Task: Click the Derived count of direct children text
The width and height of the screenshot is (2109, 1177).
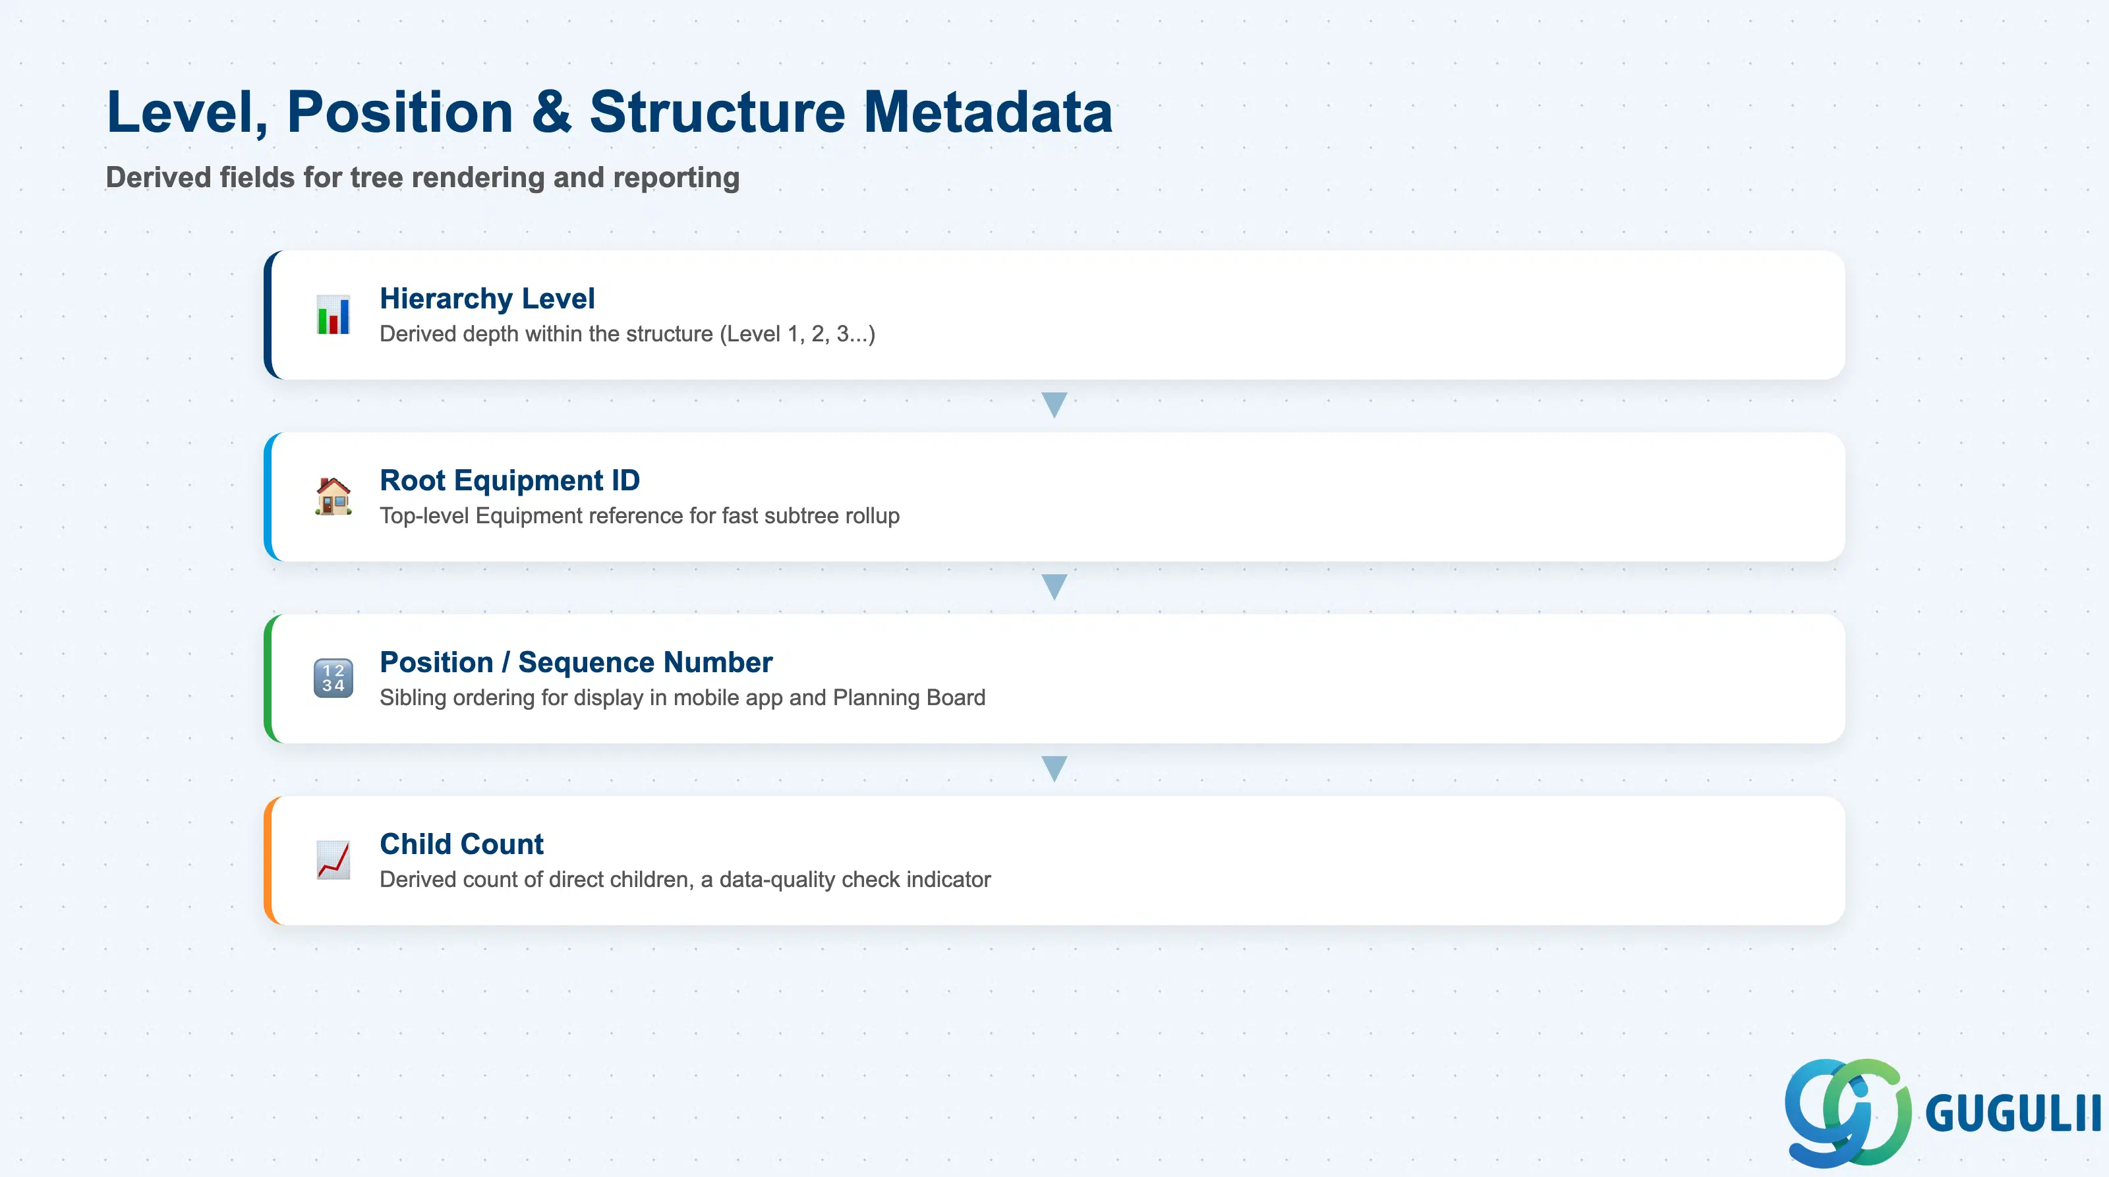Action: coord(685,879)
